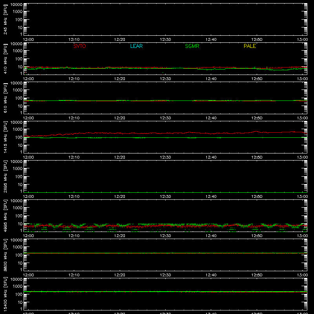This screenshot has height=314, width=314.
Task: Click the 12:00 tick under the 8800 MHz panel
Action: (x=28, y=275)
